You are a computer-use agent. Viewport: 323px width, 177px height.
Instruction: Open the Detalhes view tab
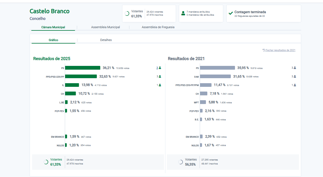pyautogui.click(x=106, y=40)
